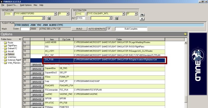Image resolution: width=208 pixels, height=108 pixels.
Task: Select the LAGO MD80 item cell
Action: pos(52,43)
